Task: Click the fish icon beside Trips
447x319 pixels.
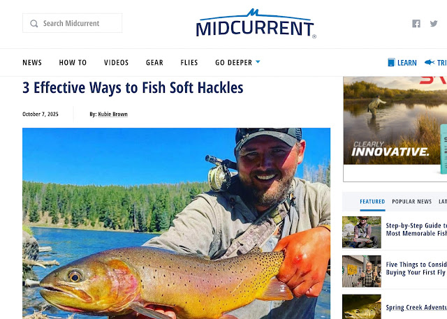Action: pos(430,62)
